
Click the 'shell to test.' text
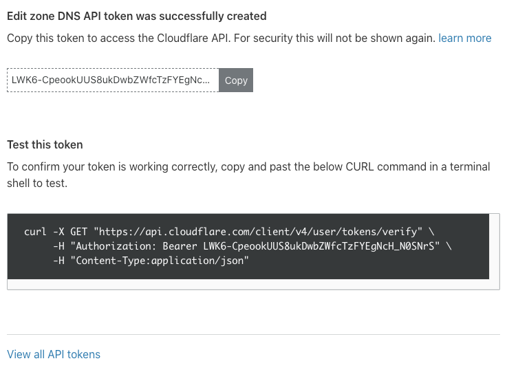point(37,184)
